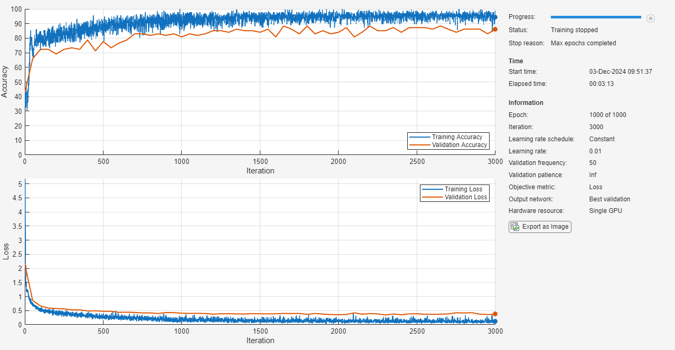Click the start time '03-Dec-2024 09:51:37'

point(621,72)
